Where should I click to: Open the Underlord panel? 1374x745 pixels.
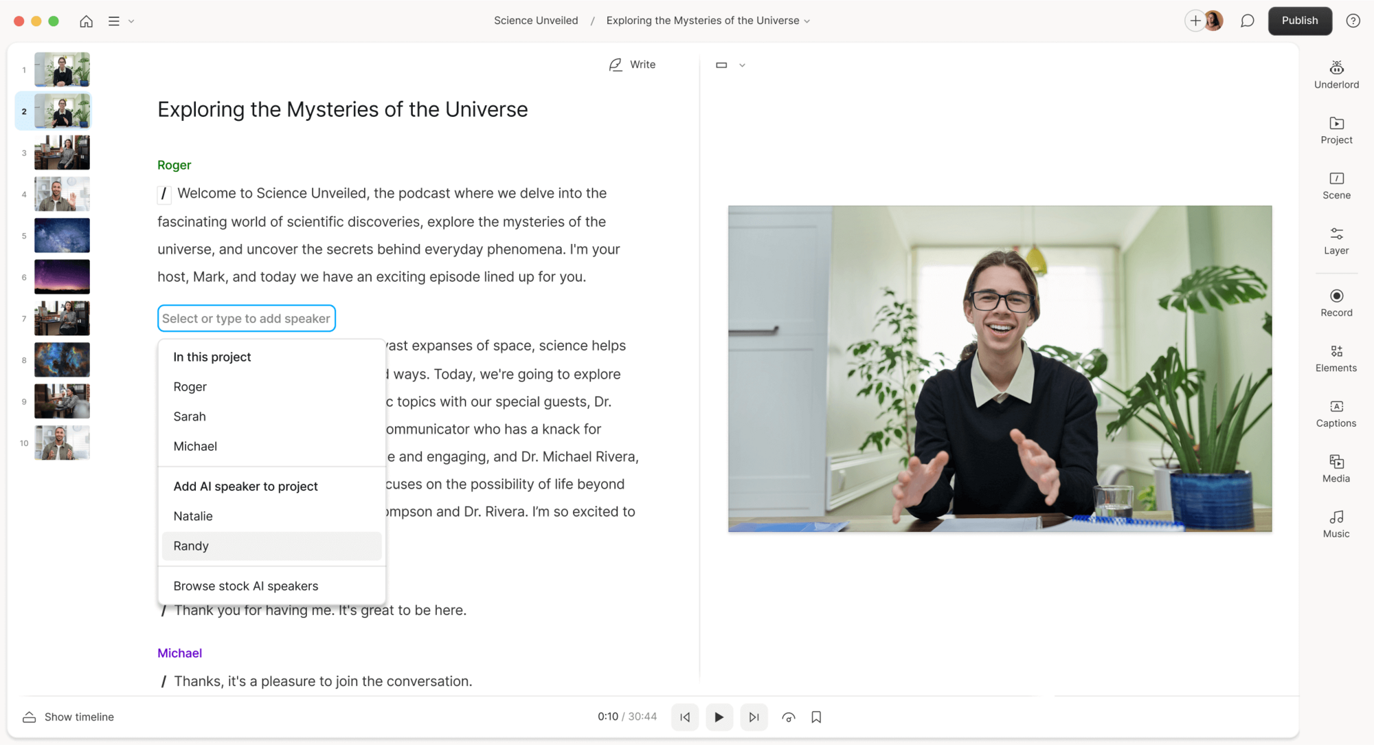click(x=1336, y=74)
